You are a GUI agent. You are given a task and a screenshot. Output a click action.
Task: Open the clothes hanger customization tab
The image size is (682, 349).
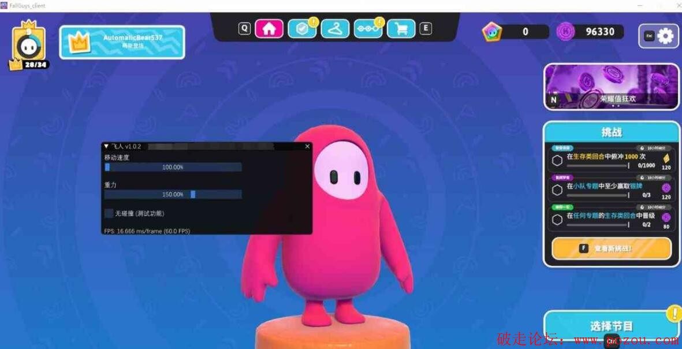pos(335,29)
